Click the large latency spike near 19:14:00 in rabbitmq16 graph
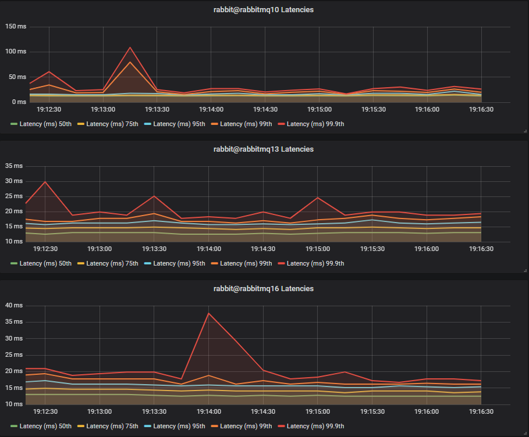The width and height of the screenshot is (529, 437). click(208, 314)
